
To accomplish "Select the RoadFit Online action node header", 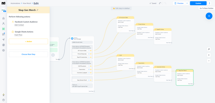I will point(163,29).
